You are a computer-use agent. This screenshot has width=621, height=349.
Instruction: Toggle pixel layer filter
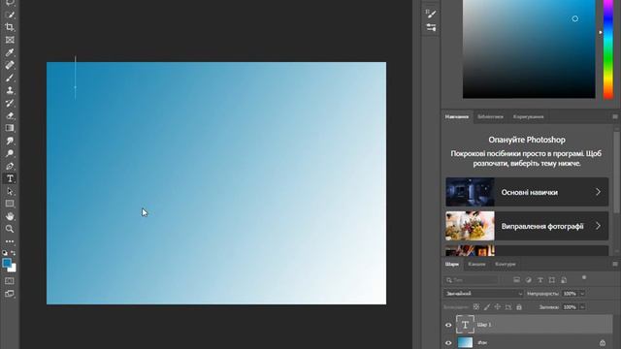click(x=516, y=280)
